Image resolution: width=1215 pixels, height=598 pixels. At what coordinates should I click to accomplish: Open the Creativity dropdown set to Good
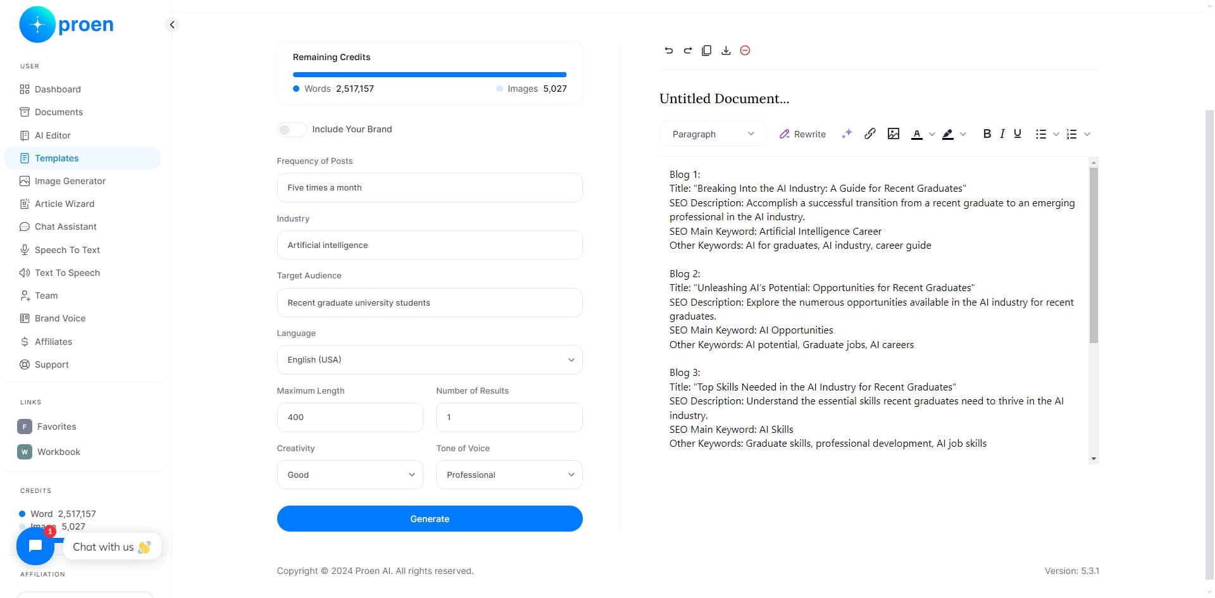(x=350, y=475)
